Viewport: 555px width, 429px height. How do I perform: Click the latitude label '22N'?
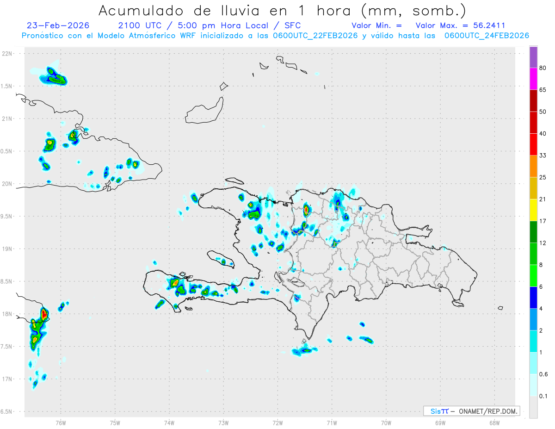(x=8, y=54)
